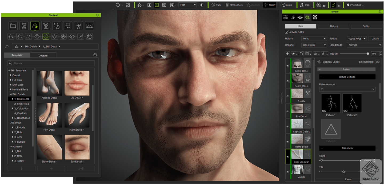Viewport: 384px width, 186px height.
Task: Open the folder/project icon in Content panel
Action: click(x=13, y=26)
